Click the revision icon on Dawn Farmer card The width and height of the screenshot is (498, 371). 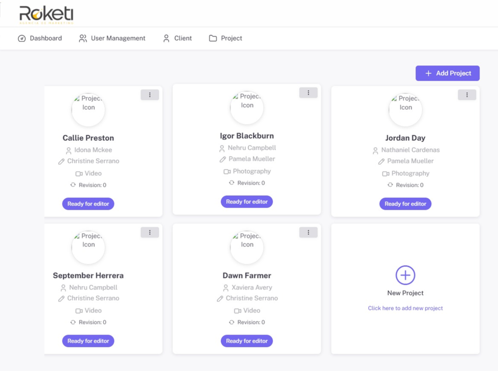[x=232, y=322]
